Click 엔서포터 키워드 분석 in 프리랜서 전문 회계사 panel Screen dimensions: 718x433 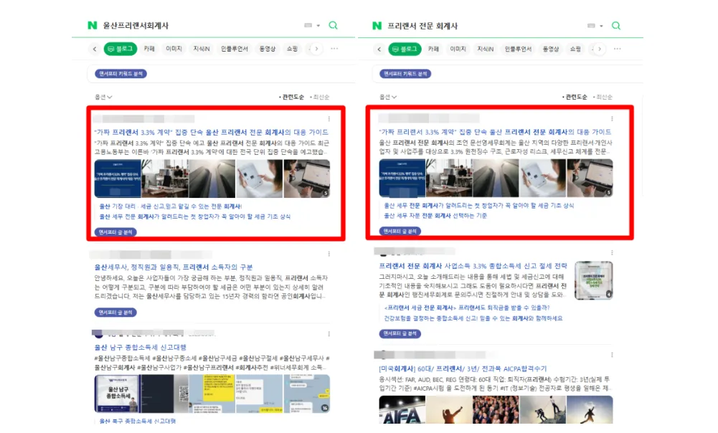click(405, 74)
